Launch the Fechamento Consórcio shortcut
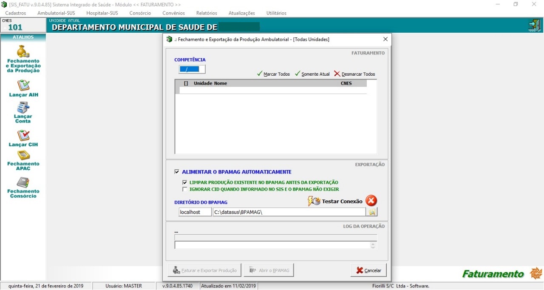Viewport: 544px width, 290px height. pos(23,183)
